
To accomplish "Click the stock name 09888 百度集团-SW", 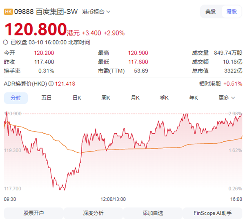I will [46, 12].
